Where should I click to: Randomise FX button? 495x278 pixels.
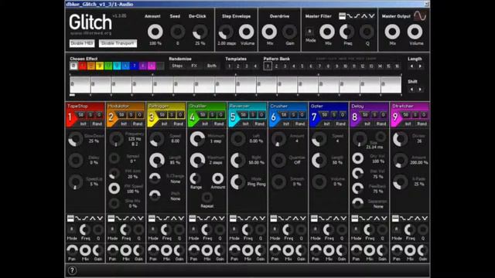[x=194, y=66]
